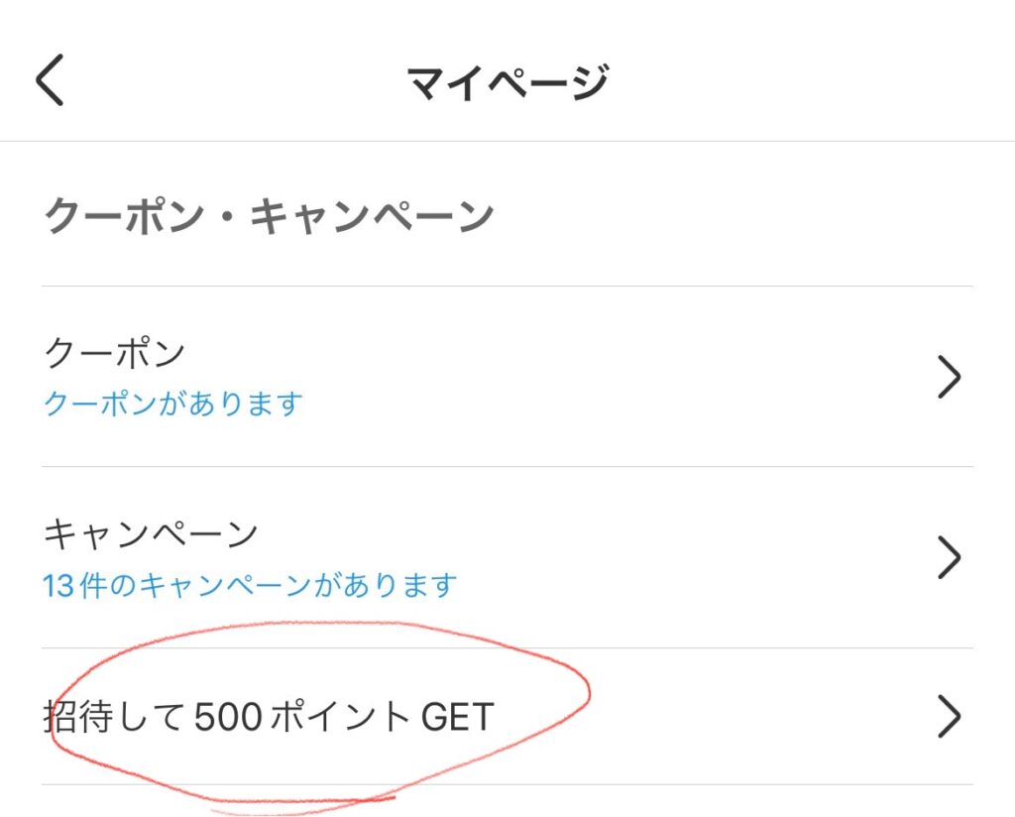Expand the 招待して500ポイントGET row chevron
Viewport: 1015px width, 817px height.
[x=949, y=716]
